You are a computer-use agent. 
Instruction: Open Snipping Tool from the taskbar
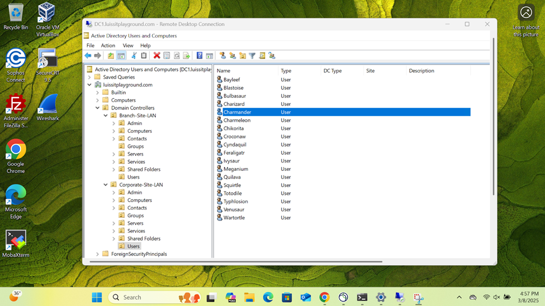418,297
